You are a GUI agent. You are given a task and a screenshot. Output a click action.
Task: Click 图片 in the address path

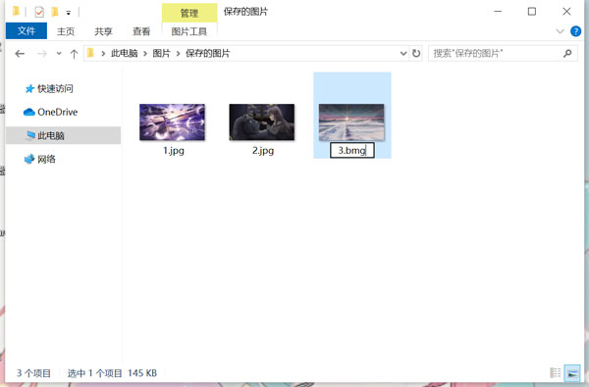click(162, 53)
